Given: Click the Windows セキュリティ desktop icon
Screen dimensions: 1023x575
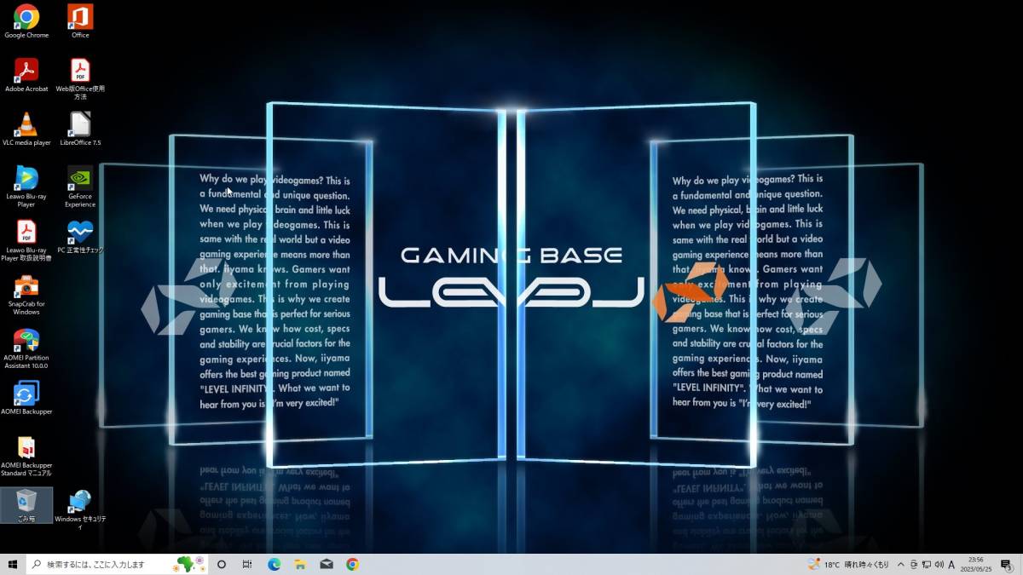Looking at the screenshot, I should click(80, 509).
